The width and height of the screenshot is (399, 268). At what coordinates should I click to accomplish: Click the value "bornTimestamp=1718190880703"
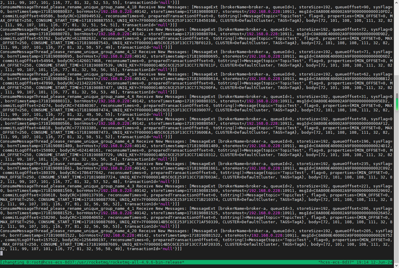coord(37,34)
